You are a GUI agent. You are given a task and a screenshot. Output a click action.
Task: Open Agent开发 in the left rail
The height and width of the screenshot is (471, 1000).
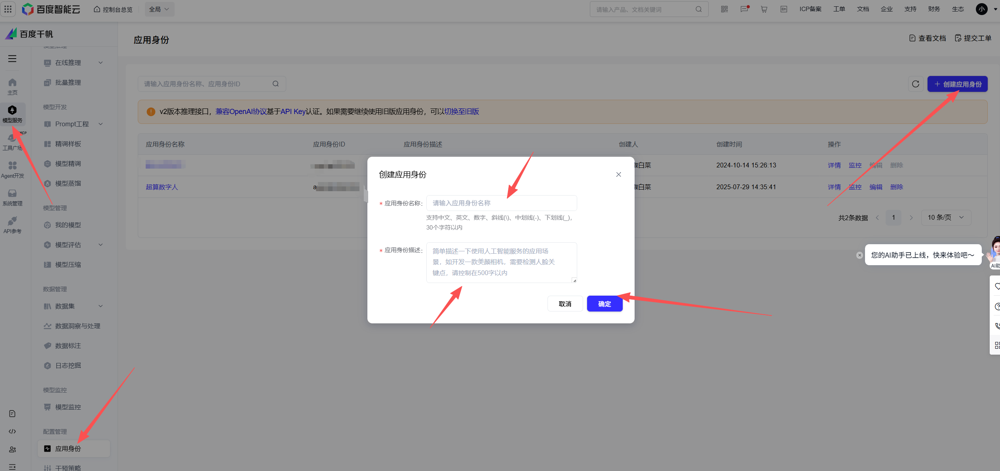pyautogui.click(x=12, y=169)
